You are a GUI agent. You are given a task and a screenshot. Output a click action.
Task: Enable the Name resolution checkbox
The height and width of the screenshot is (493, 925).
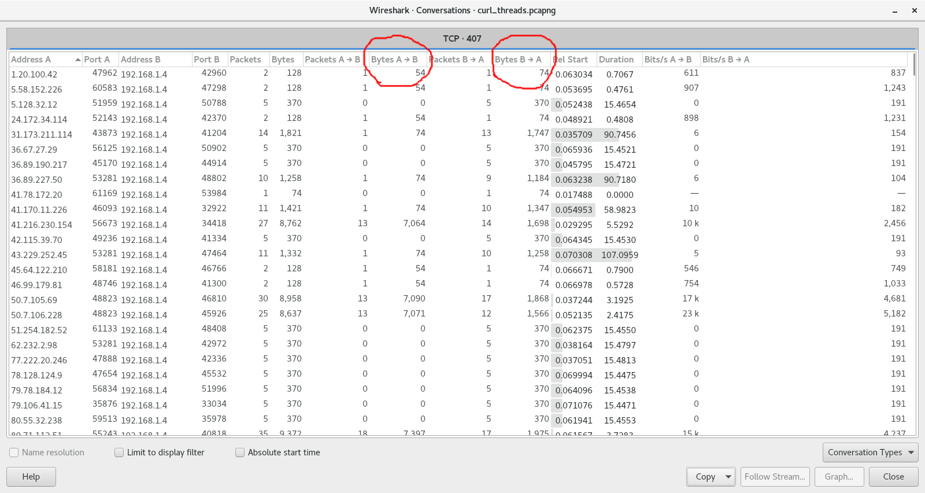[x=14, y=452]
